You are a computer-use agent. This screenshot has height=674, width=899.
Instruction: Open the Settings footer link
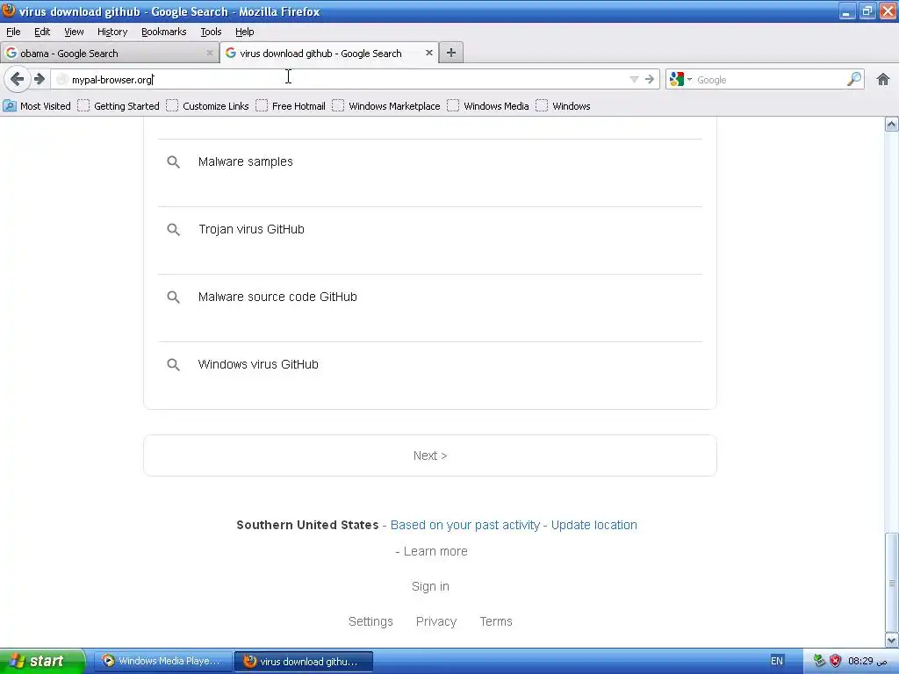coord(370,621)
